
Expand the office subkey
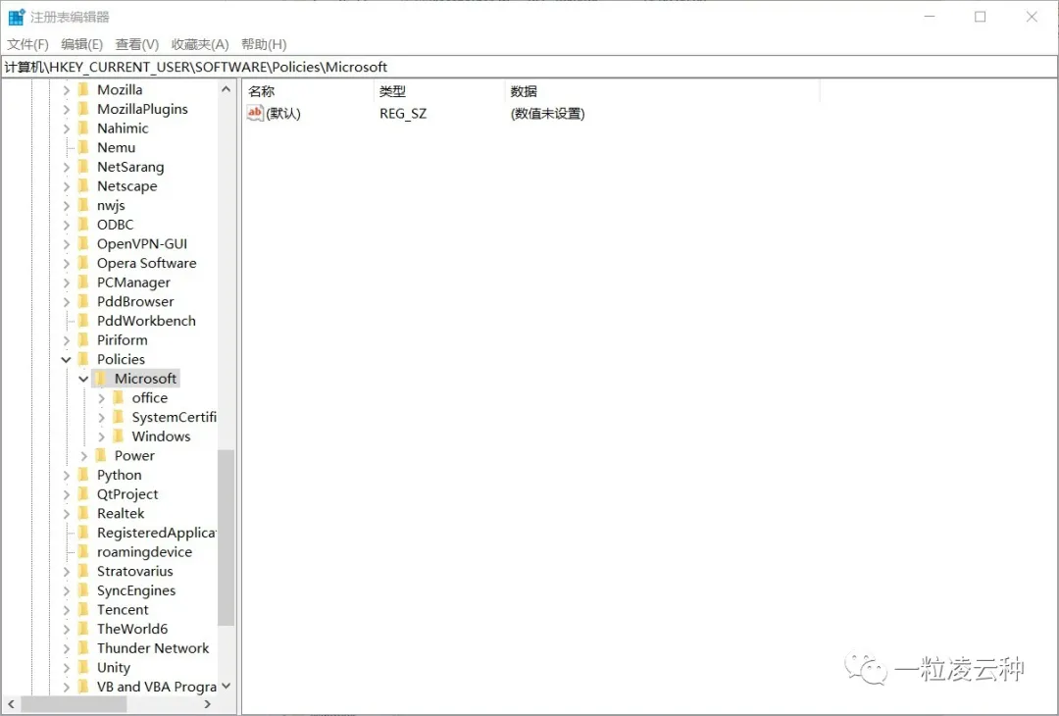tap(101, 398)
